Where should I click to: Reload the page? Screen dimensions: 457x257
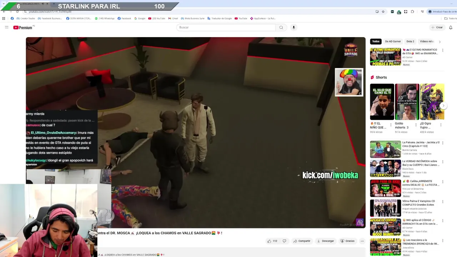point(17,12)
